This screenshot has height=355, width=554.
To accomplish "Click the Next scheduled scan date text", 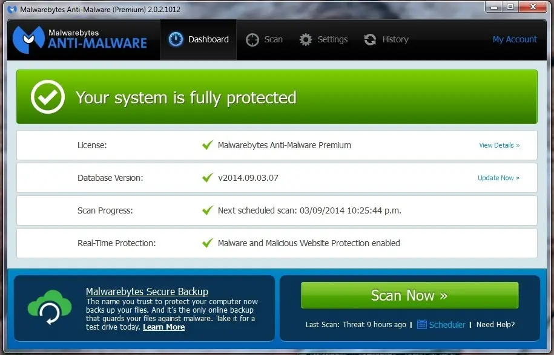I will click(x=309, y=210).
